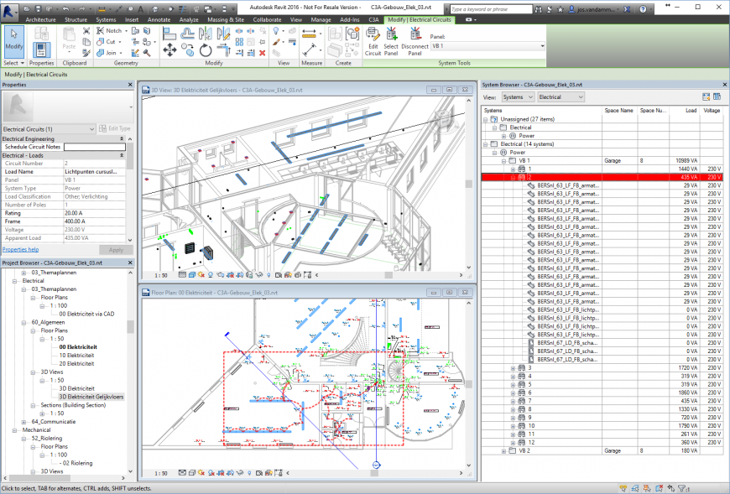Click the Join geometry button
Viewport: 730px width, 494px height.
[x=107, y=53]
